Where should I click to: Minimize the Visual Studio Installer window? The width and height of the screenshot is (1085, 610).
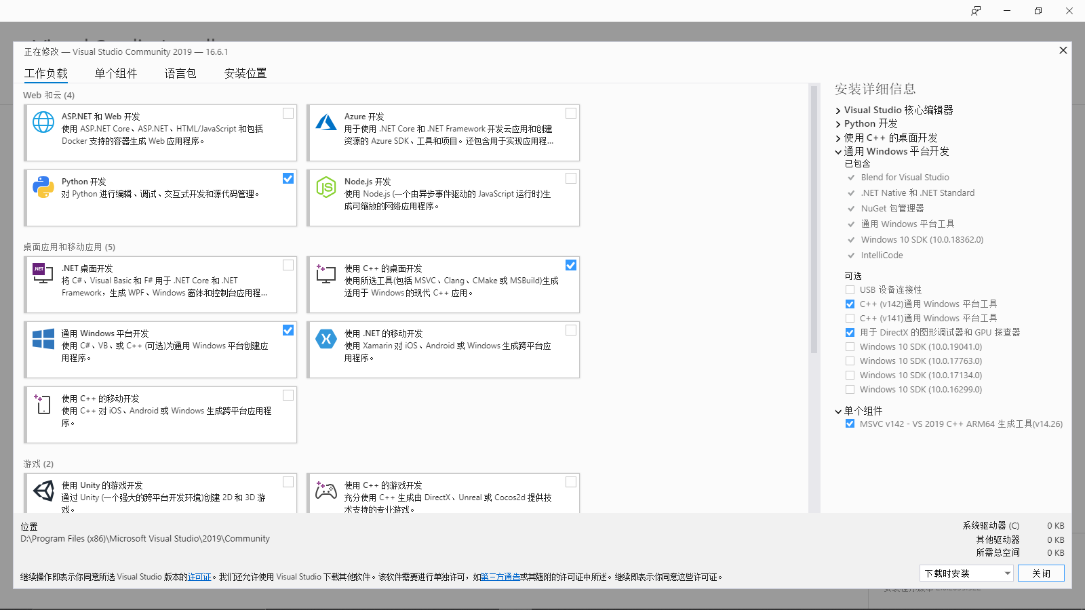point(1007,11)
